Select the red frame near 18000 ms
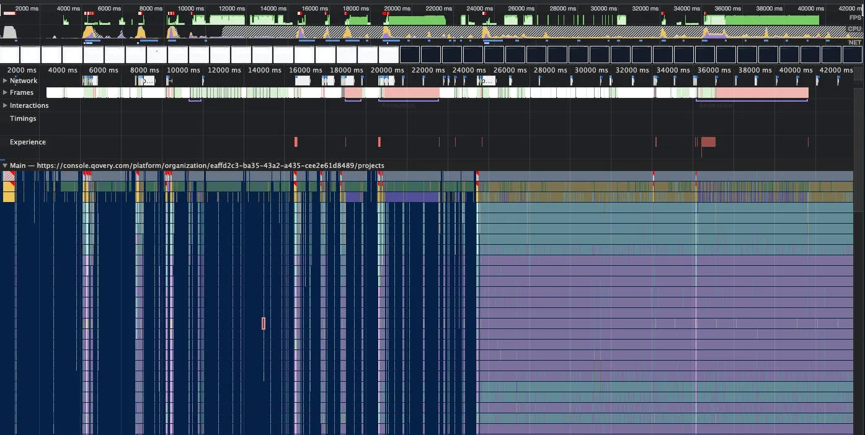This screenshot has height=435, width=865. tap(353, 92)
